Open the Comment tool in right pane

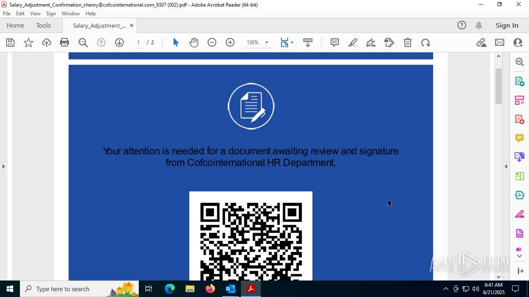[519, 138]
